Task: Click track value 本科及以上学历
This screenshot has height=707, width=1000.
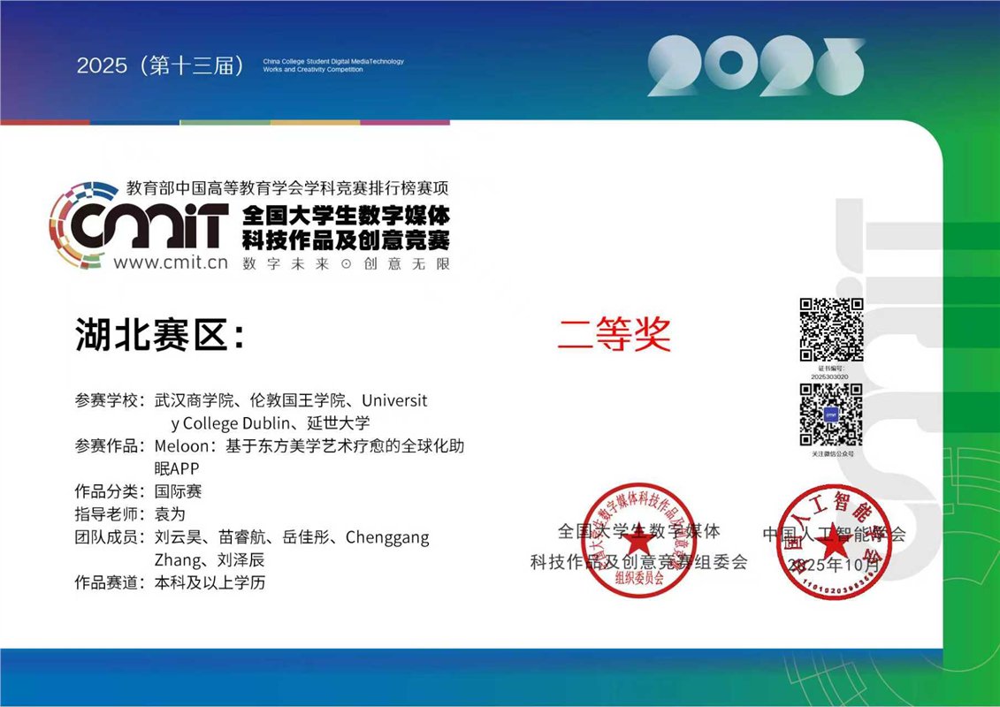Action: tap(210, 582)
